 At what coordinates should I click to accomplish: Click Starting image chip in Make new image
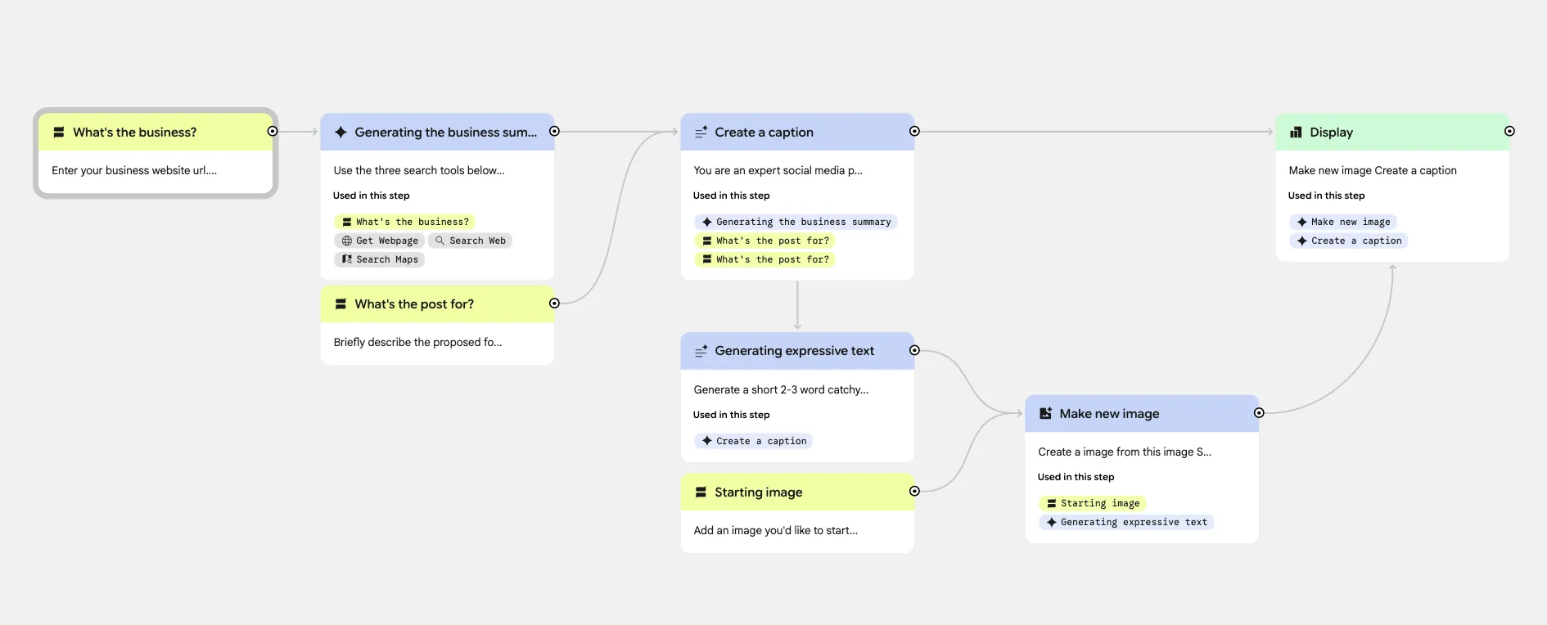[x=1093, y=503]
